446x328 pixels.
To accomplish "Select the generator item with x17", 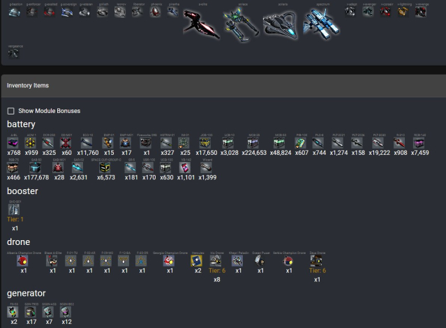I will 31,312.
